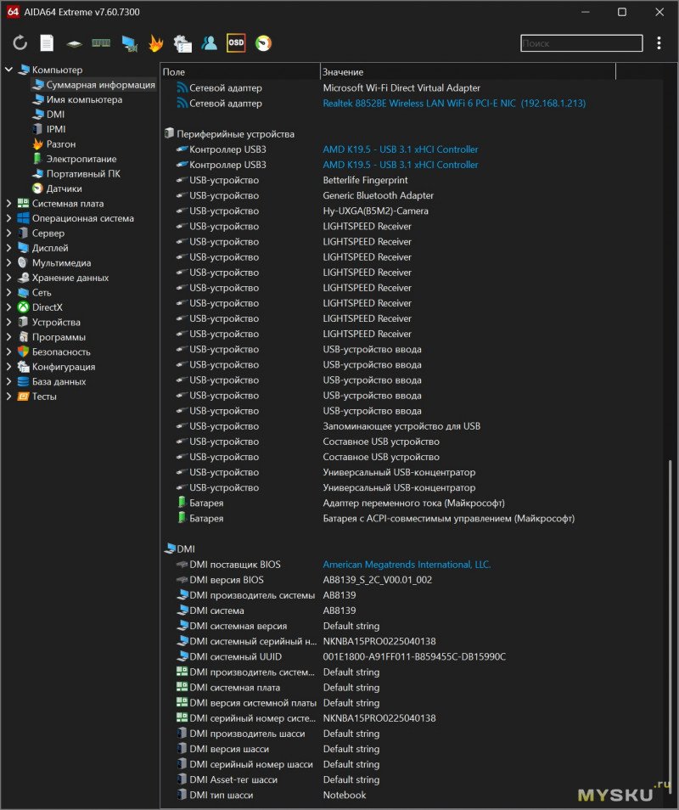Expand the Программы tree node
Viewport: 679px width, 810px height.
(x=8, y=337)
